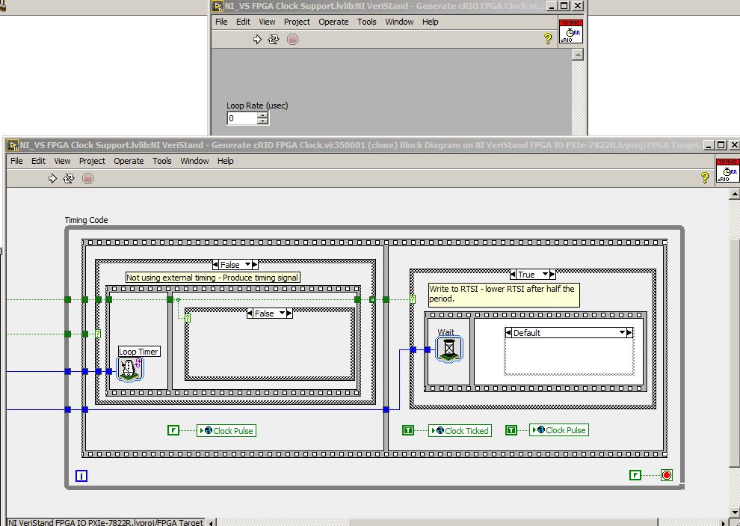Open File menu in front panel window
Screen dimensions: 740x526
point(221,22)
